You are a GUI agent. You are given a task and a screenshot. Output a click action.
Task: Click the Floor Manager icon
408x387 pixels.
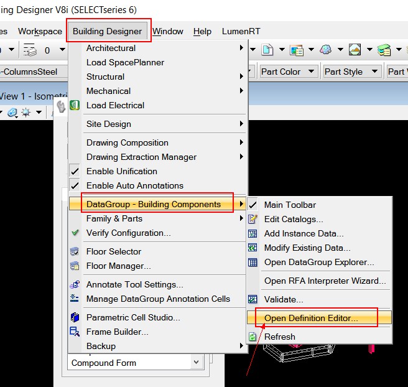click(75, 266)
